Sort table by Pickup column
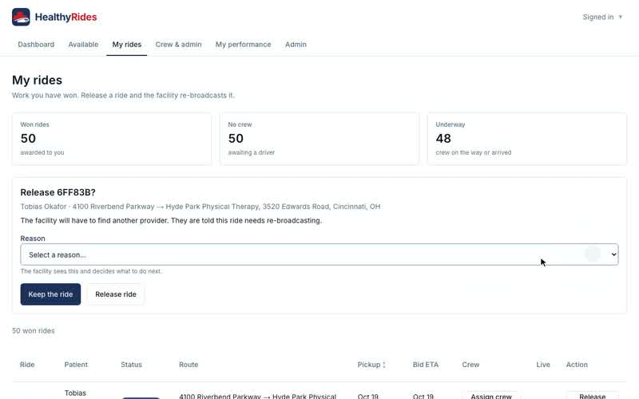Image resolution: width=639 pixels, height=399 pixels. 371,365
